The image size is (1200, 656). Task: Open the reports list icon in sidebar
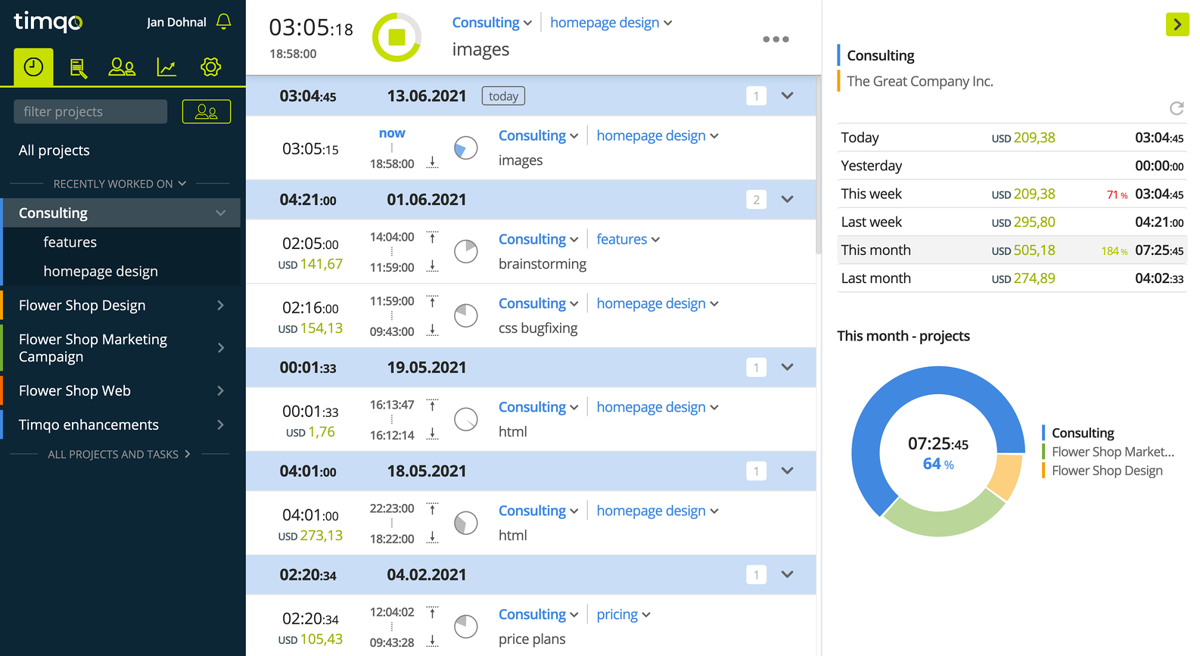[x=78, y=67]
